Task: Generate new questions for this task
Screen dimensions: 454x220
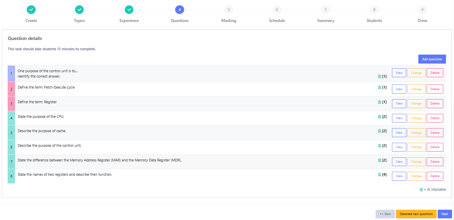Action: tap(416, 214)
